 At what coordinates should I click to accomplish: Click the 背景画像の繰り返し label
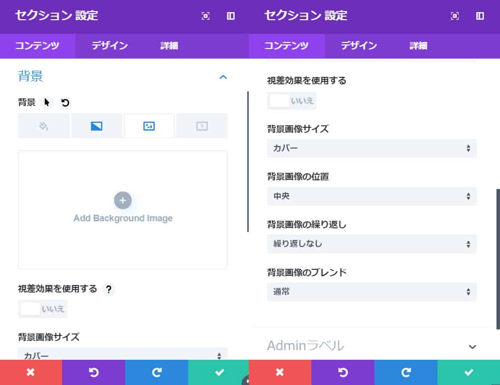[x=307, y=224]
